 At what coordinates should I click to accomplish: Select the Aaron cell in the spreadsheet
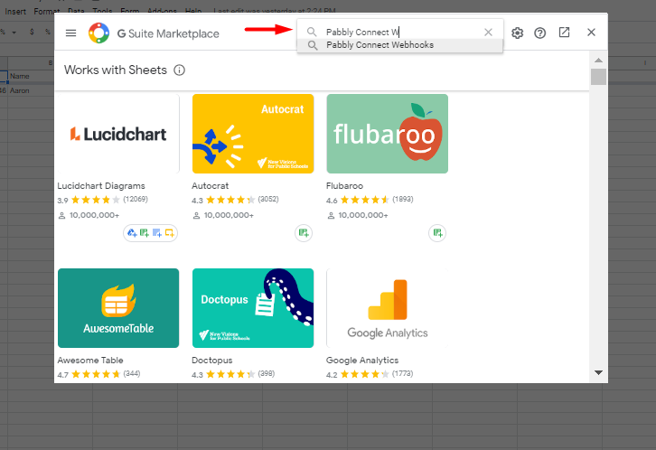click(x=31, y=90)
